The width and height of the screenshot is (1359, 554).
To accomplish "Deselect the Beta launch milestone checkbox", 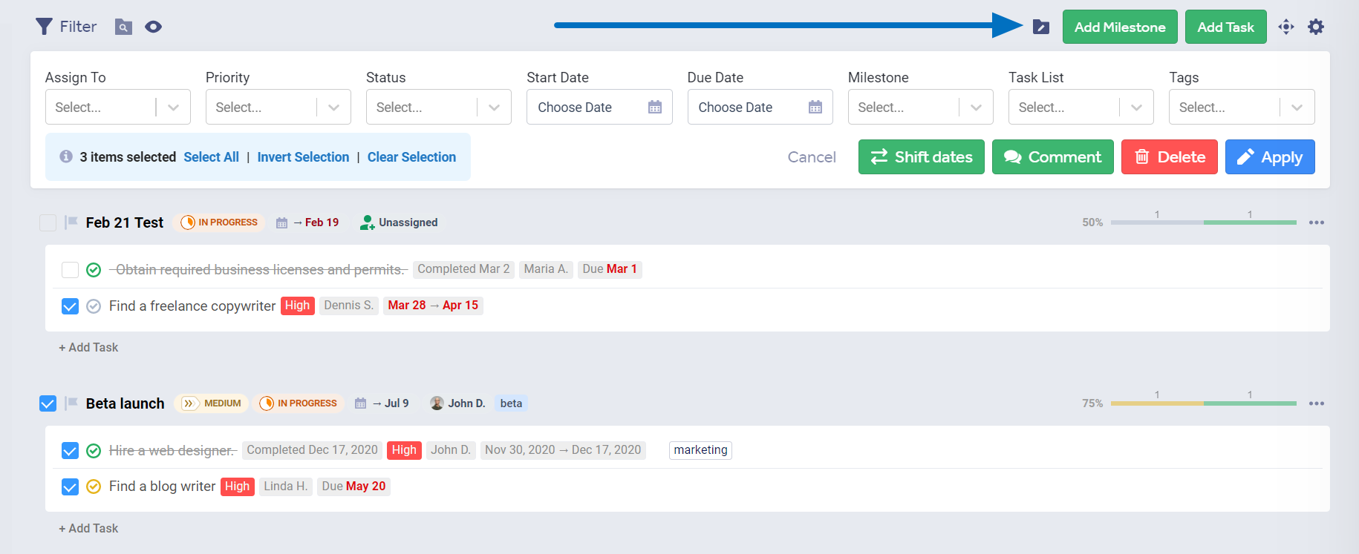I will [48, 403].
